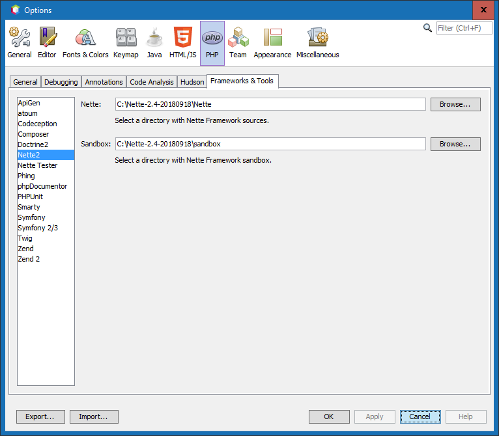The height and width of the screenshot is (436, 499).
Task: Switch to the Annotations tab
Action: point(104,82)
